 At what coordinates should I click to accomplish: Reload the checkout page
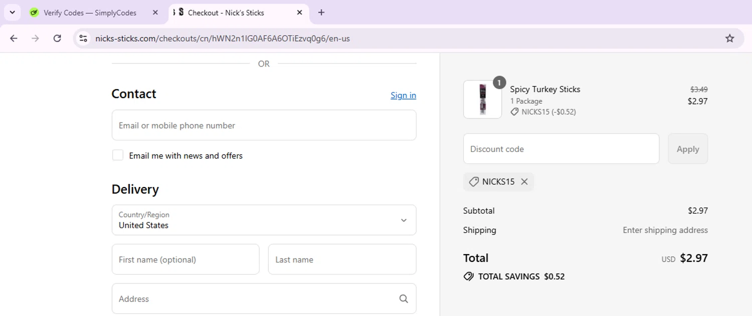tap(57, 38)
